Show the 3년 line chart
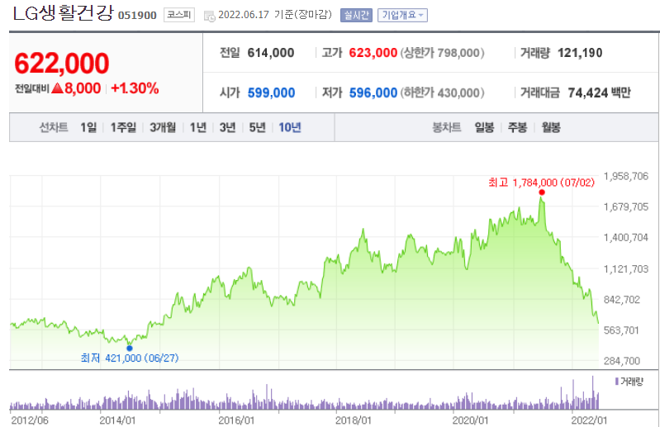Screen dimensions: 660x427 point(227,127)
